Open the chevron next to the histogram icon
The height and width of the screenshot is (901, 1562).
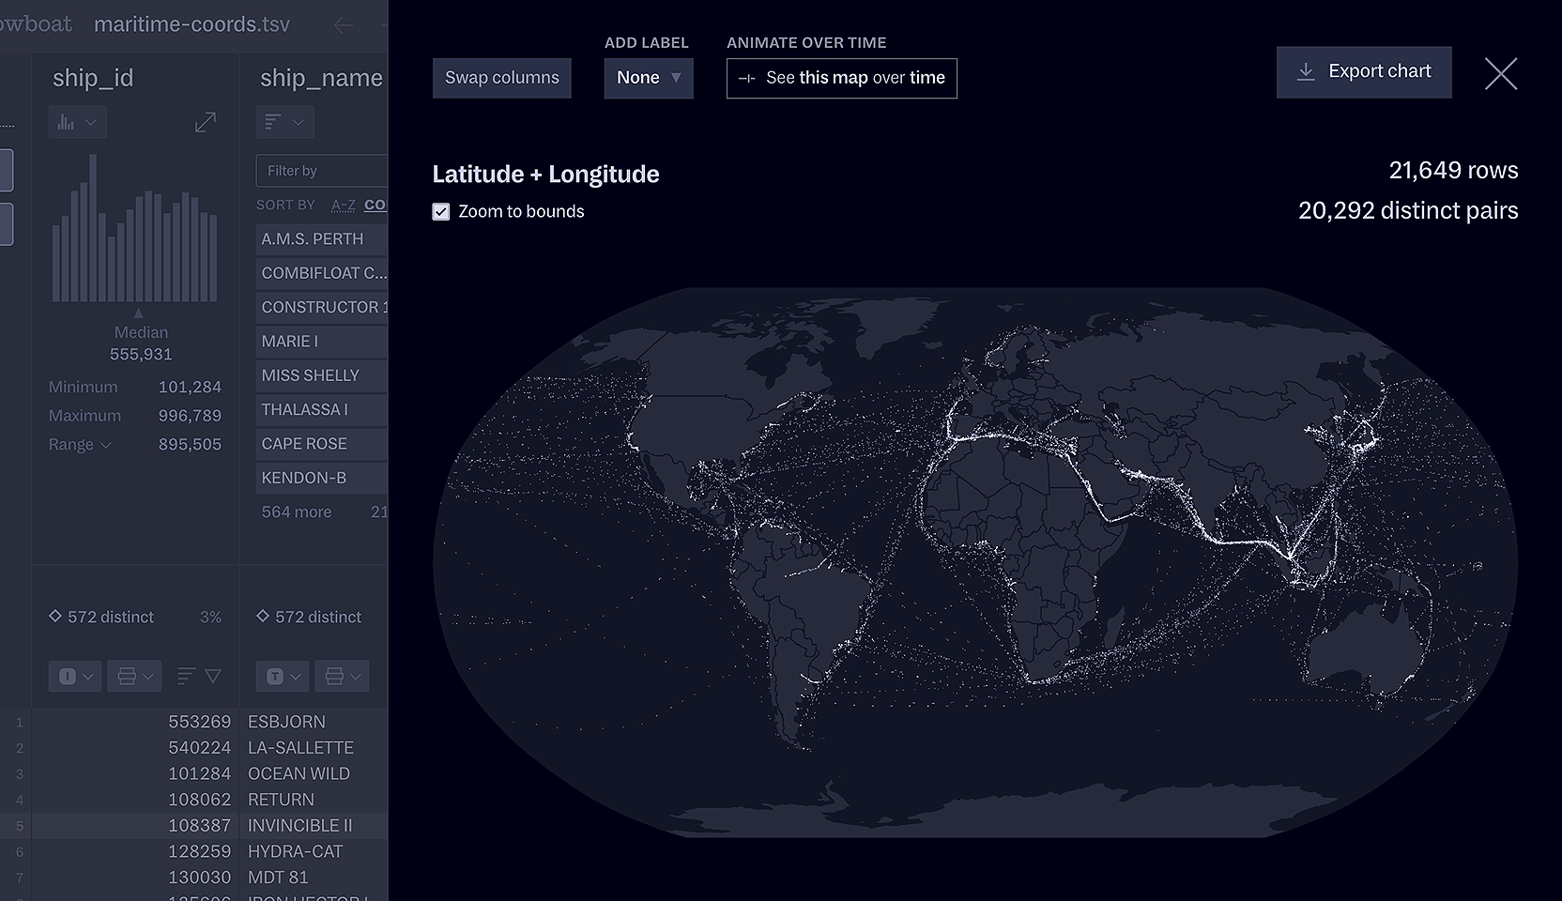pos(91,122)
